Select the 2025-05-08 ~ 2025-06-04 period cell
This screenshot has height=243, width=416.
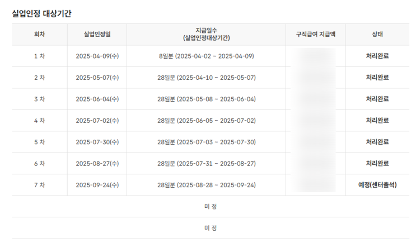point(206,99)
